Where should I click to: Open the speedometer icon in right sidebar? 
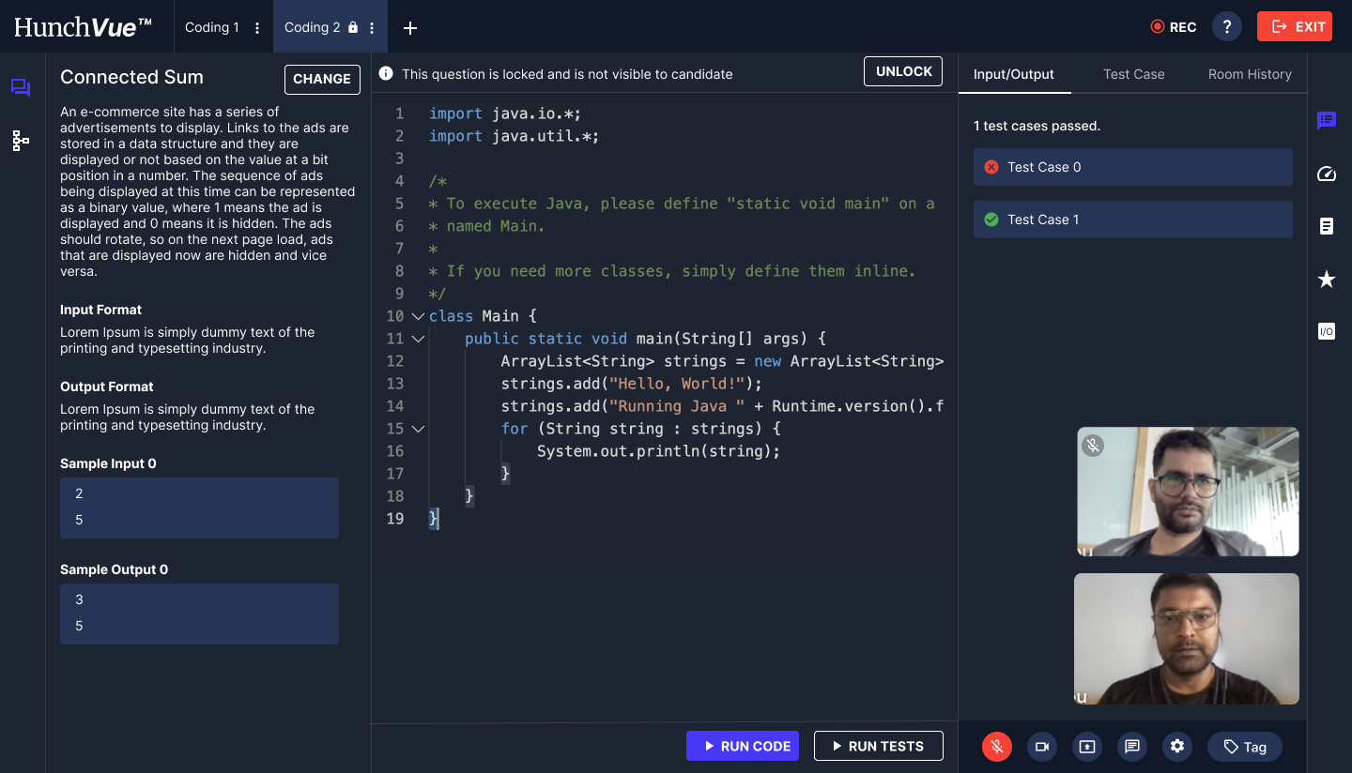[1326, 174]
